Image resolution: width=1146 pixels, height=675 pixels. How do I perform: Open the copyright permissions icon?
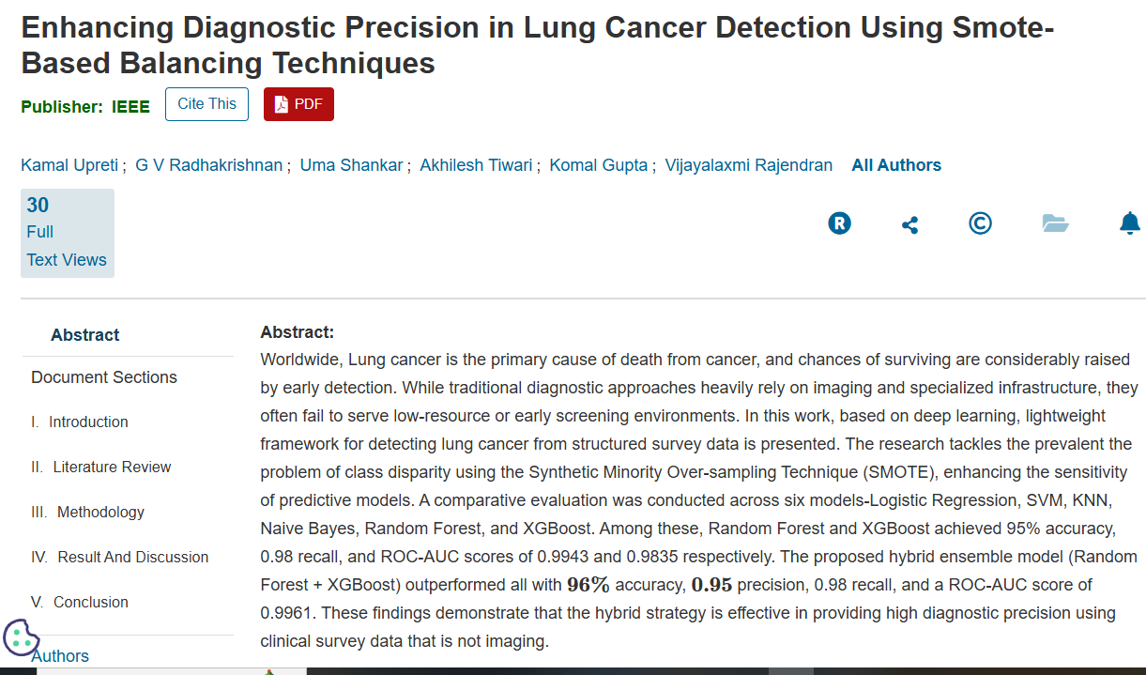[980, 223]
